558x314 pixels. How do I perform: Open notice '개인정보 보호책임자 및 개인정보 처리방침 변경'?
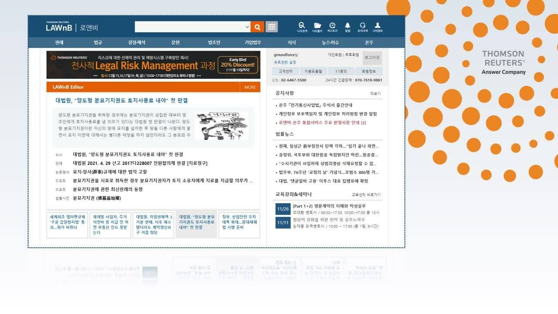point(328,114)
